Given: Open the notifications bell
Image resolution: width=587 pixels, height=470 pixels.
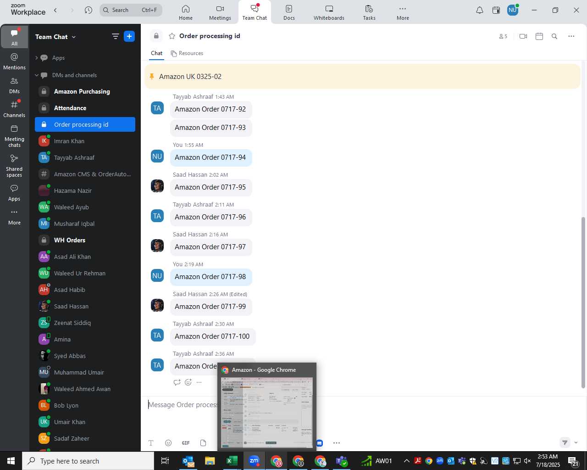Looking at the screenshot, I should (480, 10).
